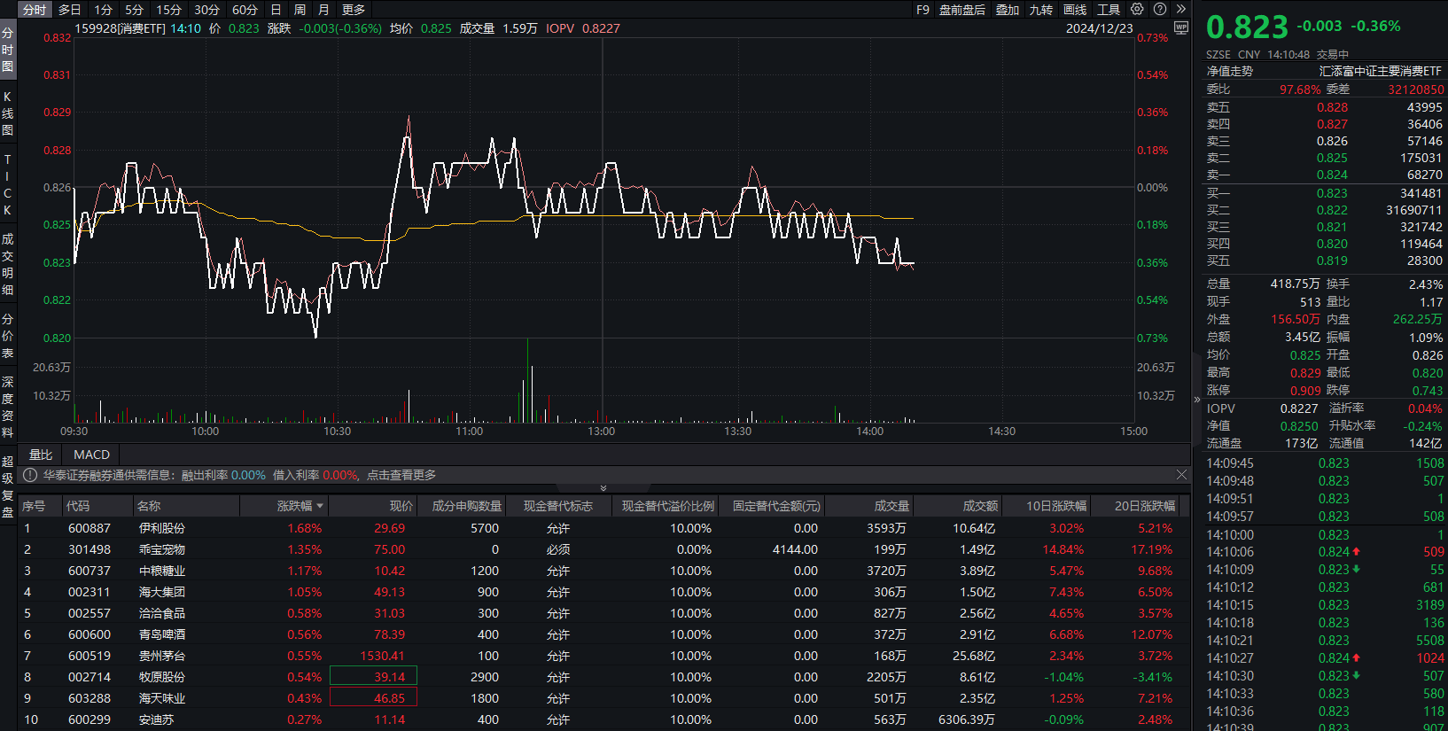The image size is (1448, 731).
Task: Close the 华泰证券 info notification bar
Action: (x=1181, y=475)
